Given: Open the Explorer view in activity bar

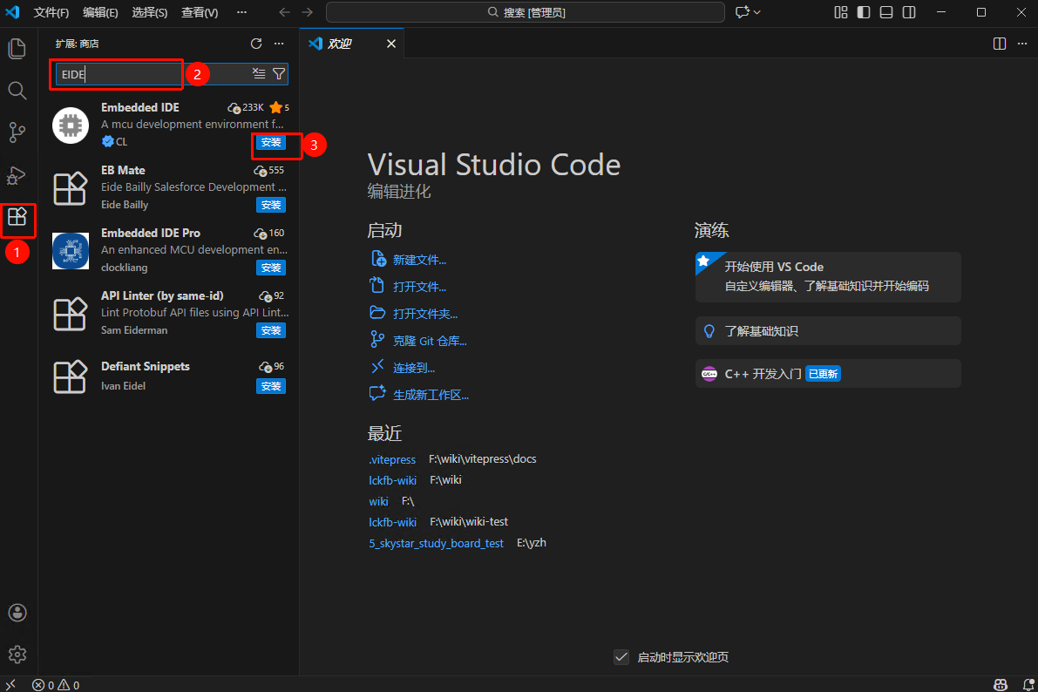Looking at the screenshot, I should coord(17,49).
